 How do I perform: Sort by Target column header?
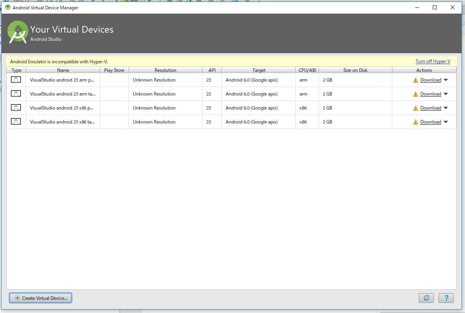pos(259,70)
